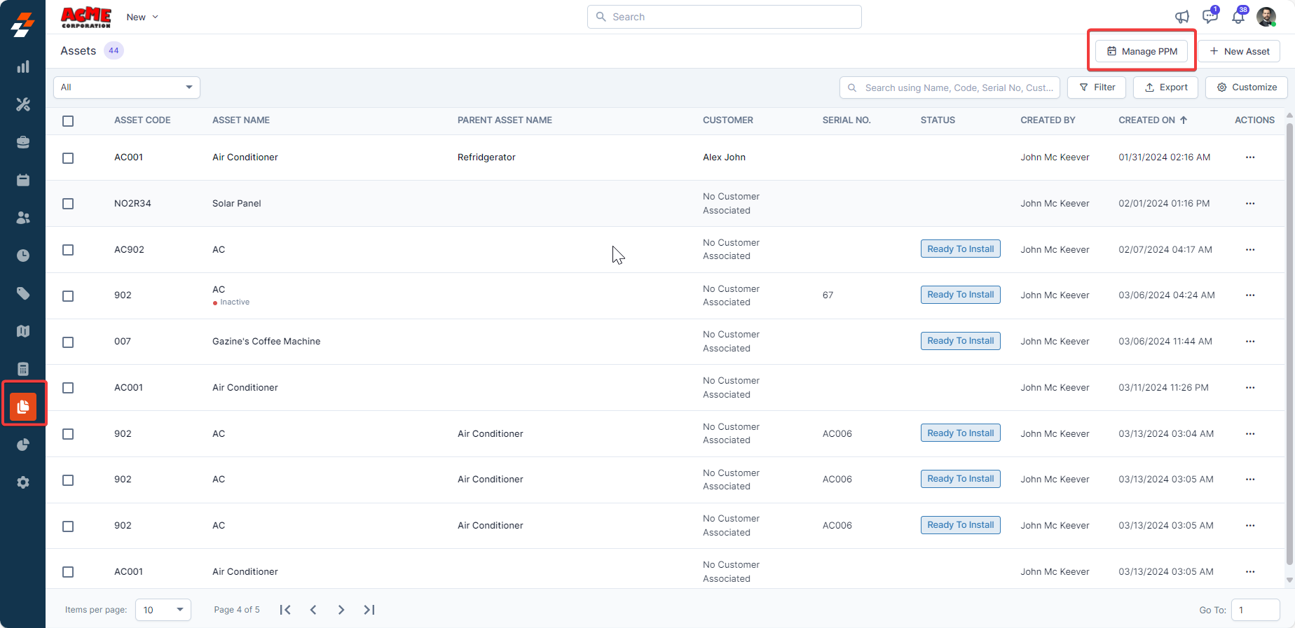This screenshot has width=1295, height=628.
Task: Select the Gazine's Coffee Machine checkbox
Action: coord(68,342)
